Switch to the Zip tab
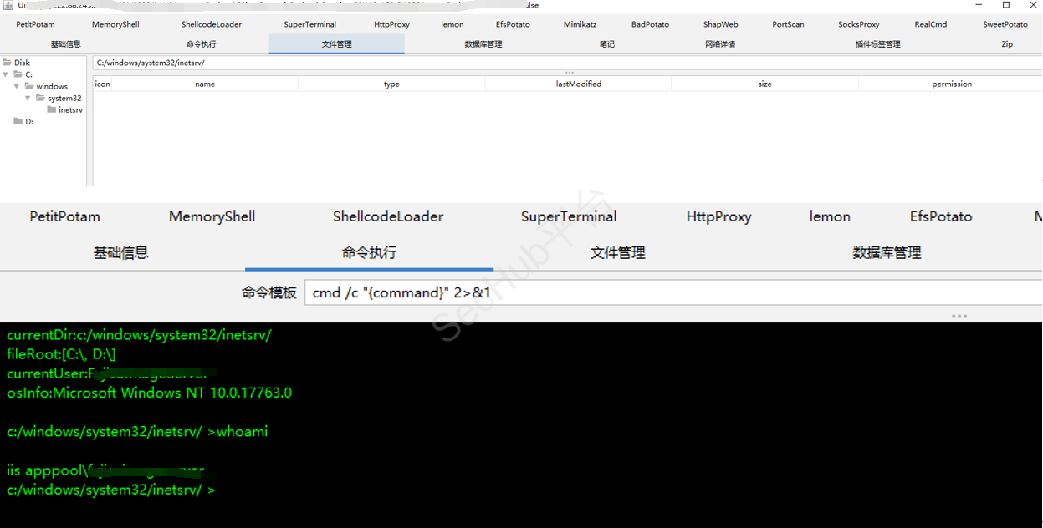Screen dimensions: 1043x528 (1006, 44)
